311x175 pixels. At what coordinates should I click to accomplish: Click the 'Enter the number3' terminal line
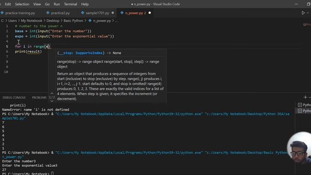(19, 161)
